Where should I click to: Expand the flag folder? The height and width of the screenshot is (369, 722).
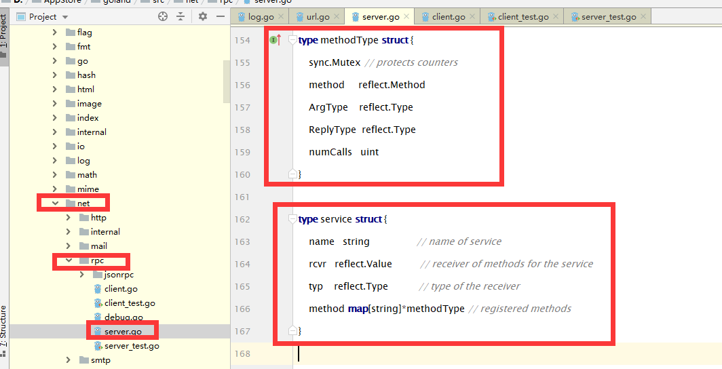coord(55,32)
